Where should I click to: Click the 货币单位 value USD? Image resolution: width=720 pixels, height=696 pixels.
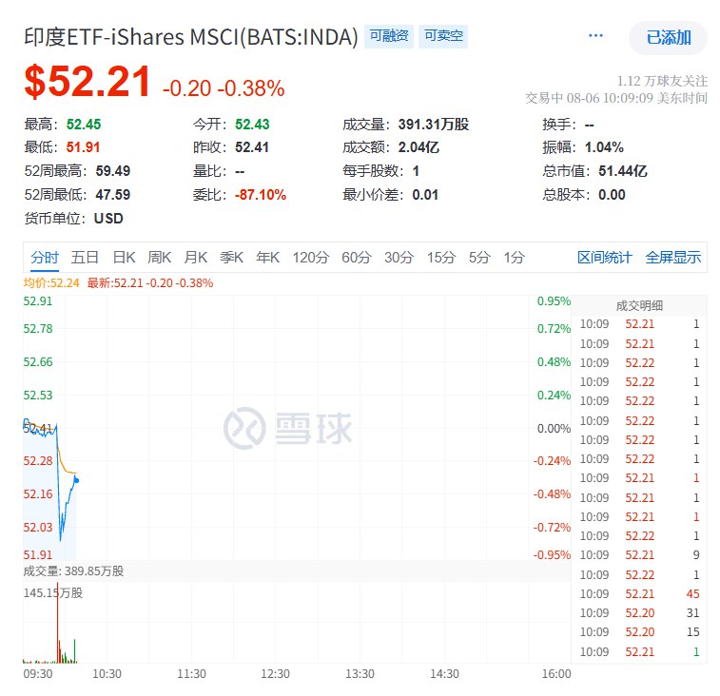pos(108,218)
